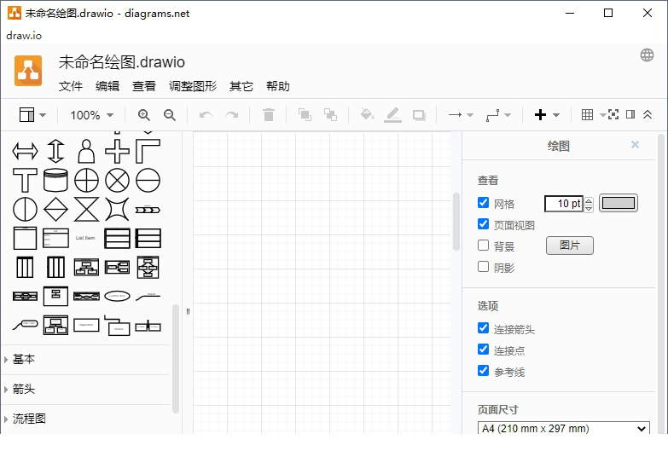The image size is (668, 451).
Task: Open the connection arrow style dropdown
Action: [461, 115]
